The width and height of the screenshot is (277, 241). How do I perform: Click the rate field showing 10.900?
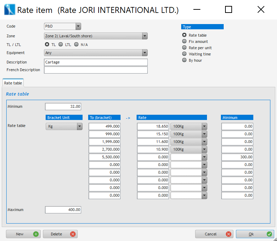pos(153,149)
